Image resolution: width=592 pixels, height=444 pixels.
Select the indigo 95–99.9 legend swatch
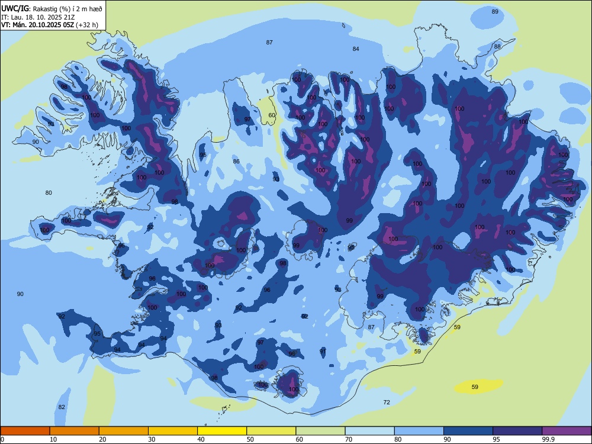(x=517, y=431)
